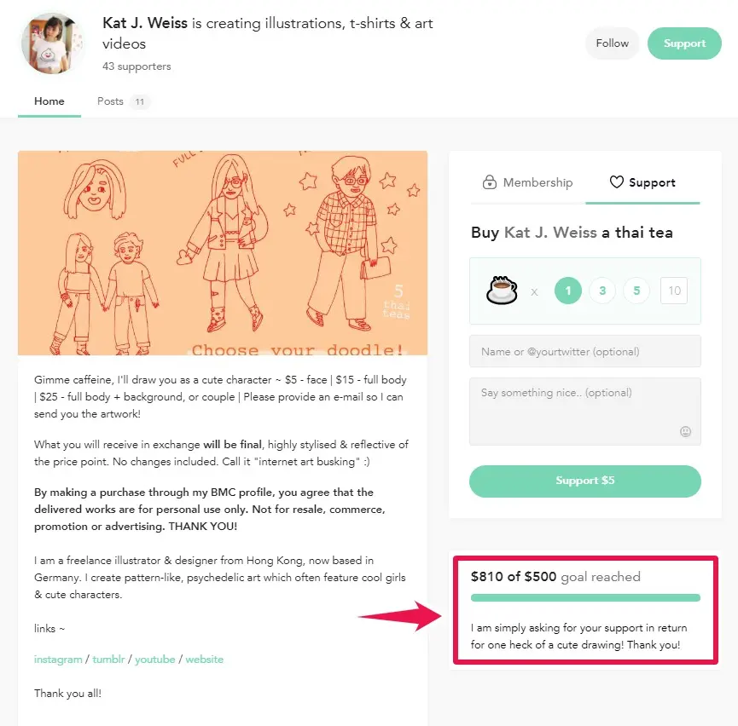The width and height of the screenshot is (738, 726).
Task: Click the Choose your doodle banner image
Action: tap(222, 253)
